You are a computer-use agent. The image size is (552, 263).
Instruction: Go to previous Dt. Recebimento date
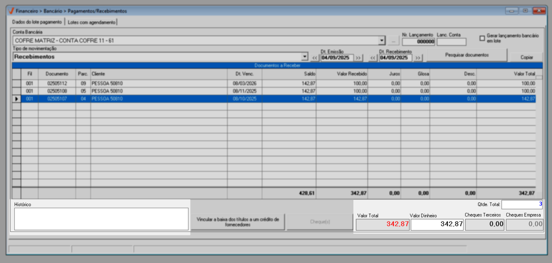[x=373, y=58]
